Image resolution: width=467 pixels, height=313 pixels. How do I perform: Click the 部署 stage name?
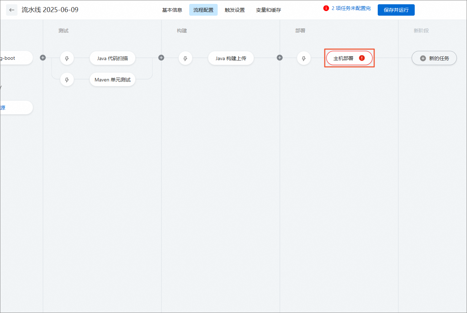300,31
